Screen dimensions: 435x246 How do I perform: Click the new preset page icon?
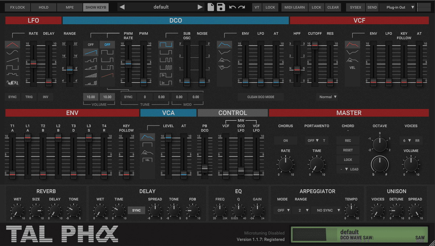pyautogui.click(x=211, y=7)
